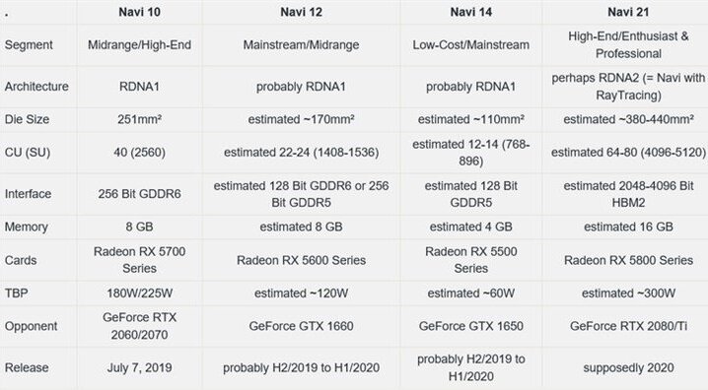Click the Die Size row label

pos(27,119)
